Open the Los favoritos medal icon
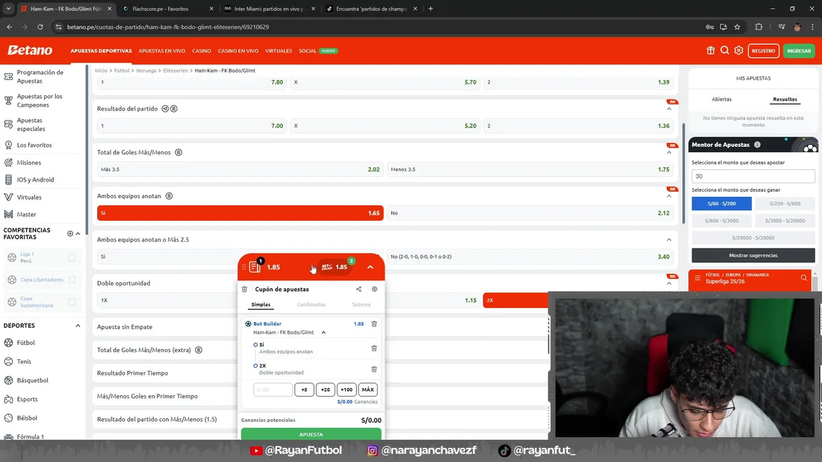 (8, 145)
